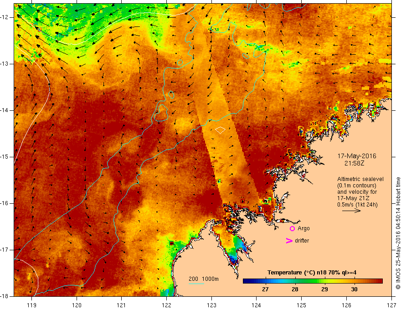Click the '200 1000m' depth legend text
This screenshot has width=401, height=310.
click(x=204, y=279)
